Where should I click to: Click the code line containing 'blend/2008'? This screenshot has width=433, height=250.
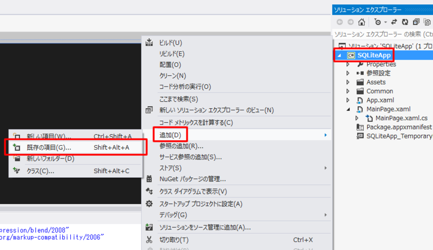[x=35, y=230]
